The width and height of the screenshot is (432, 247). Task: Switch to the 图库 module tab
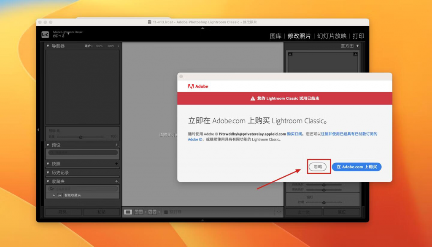click(276, 36)
